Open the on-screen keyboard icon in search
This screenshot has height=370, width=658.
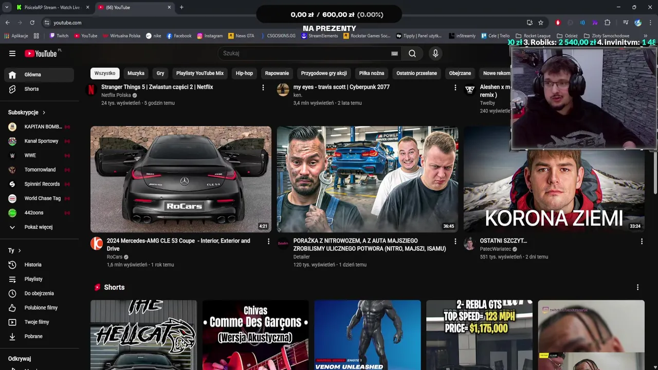(394, 53)
